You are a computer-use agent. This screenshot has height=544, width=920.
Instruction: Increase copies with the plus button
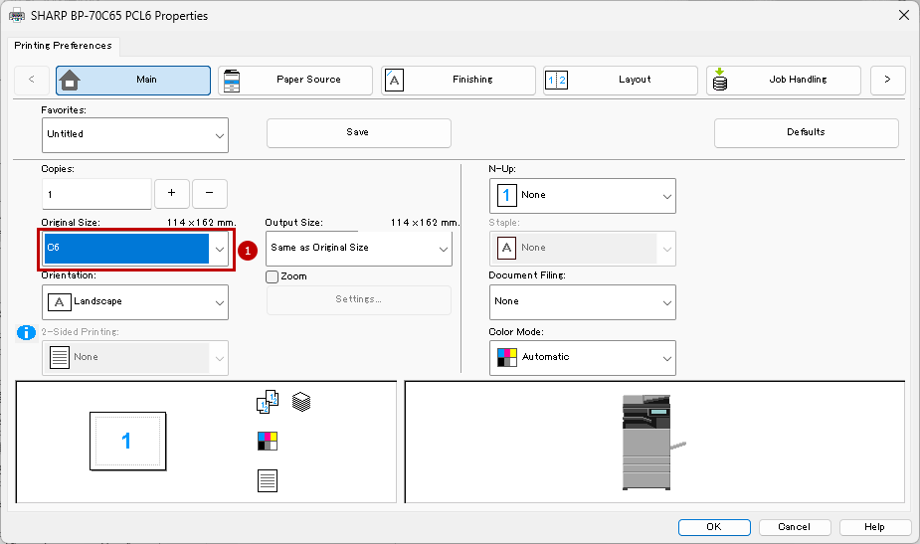171,193
